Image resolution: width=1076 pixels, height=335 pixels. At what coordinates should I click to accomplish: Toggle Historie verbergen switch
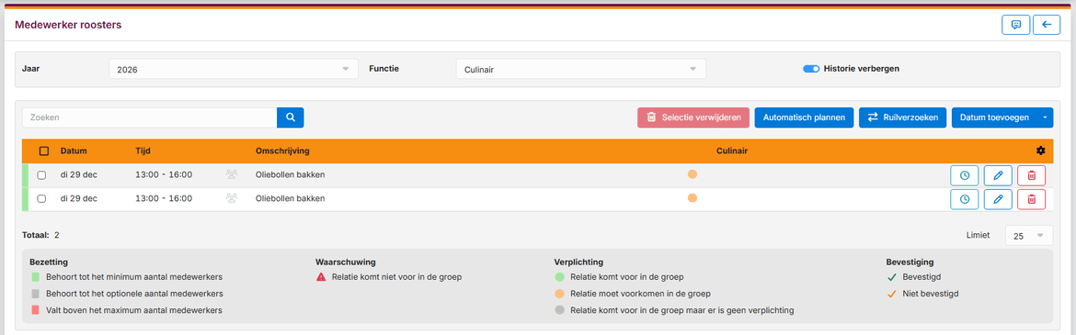pos(811,69)
